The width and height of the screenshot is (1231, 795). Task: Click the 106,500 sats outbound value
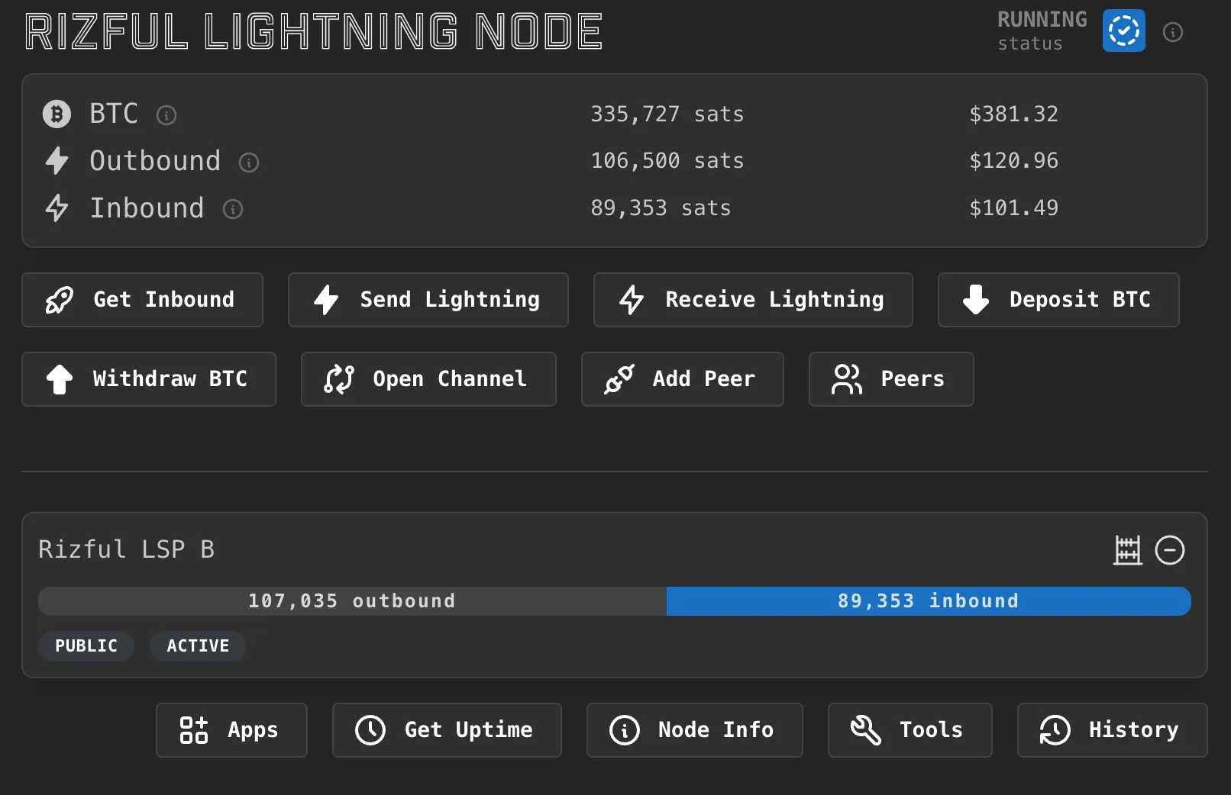pyautogui.click(x=667, y=161)
